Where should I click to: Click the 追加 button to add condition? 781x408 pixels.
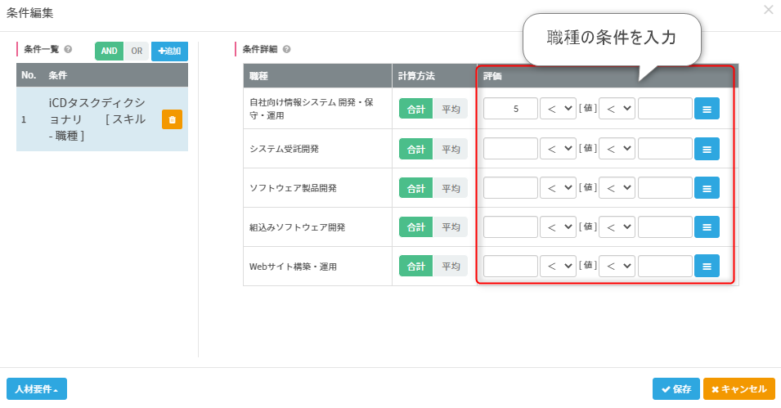(169, 51)
